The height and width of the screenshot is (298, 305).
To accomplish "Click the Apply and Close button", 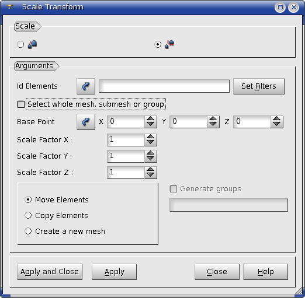I will [x=50, y=272].
